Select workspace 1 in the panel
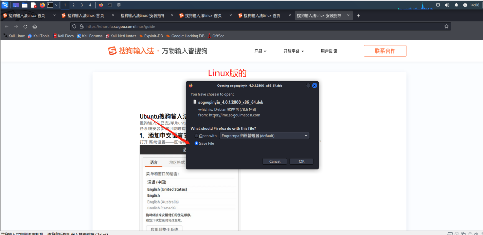Screen dimensions: 483x235 (x=65, y=5)
